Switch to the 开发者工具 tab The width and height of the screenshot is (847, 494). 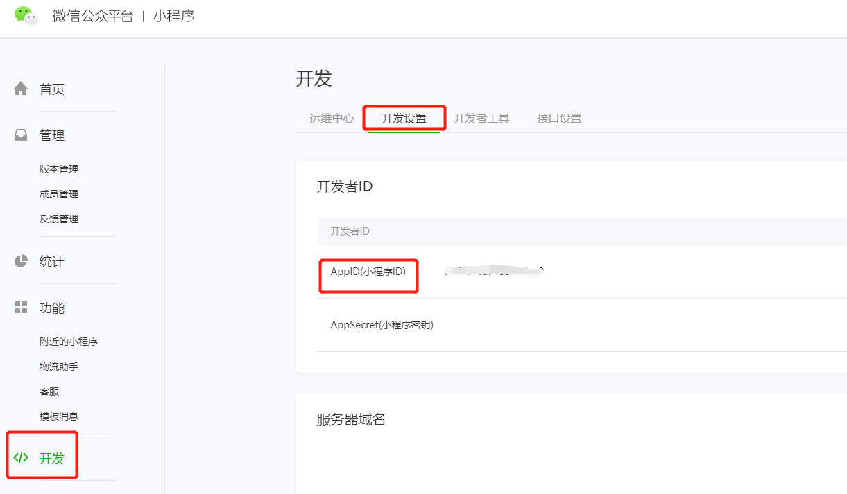(x=482, y=118)
